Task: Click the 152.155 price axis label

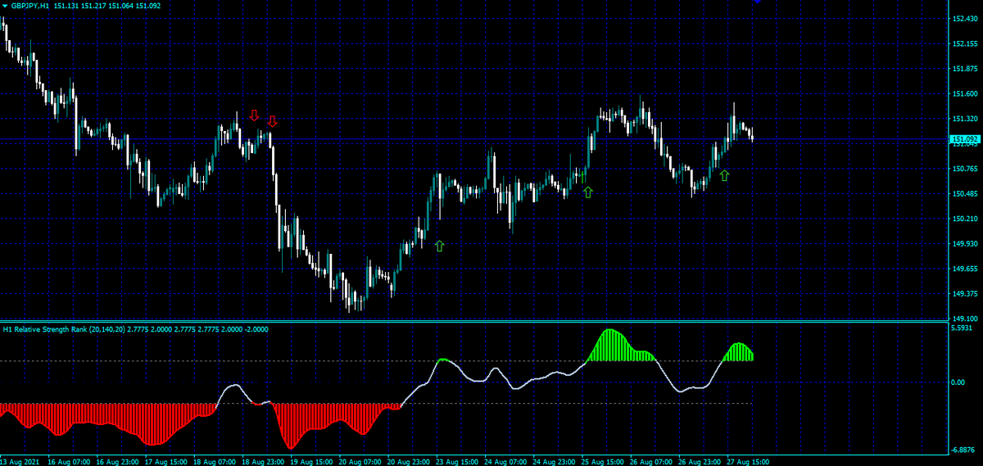Action: point(965,43)
